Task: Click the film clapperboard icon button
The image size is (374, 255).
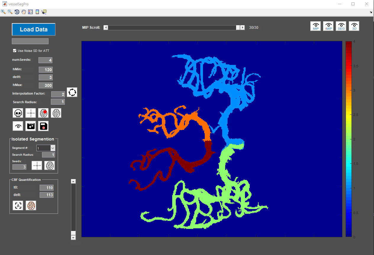Action: 31,126
